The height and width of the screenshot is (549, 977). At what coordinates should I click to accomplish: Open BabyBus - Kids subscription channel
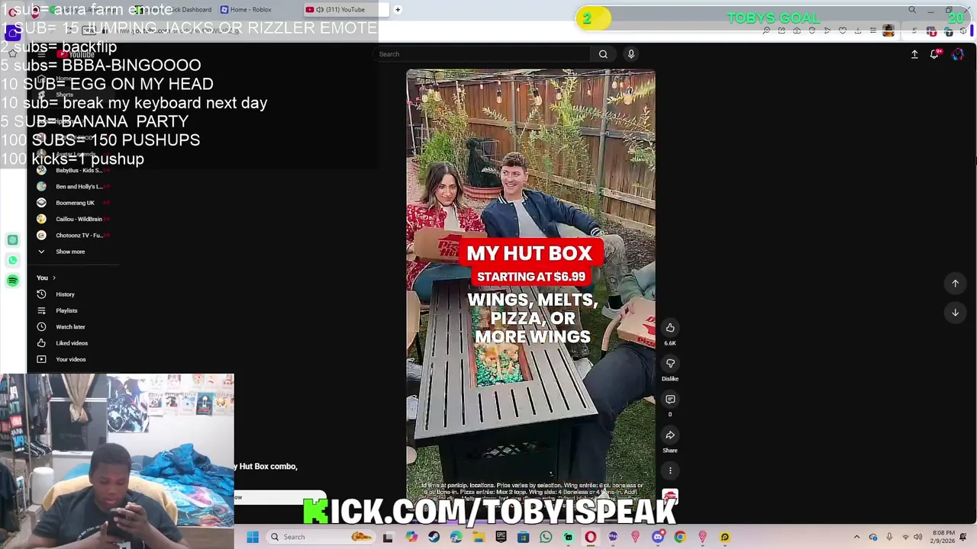pyautogui.click(x=79, y=170)
